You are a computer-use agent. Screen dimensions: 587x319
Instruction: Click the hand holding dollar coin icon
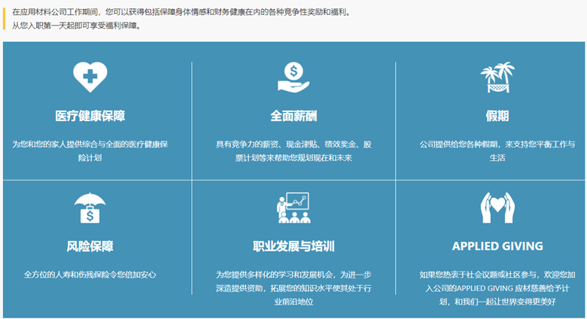(x=293, y=77)
